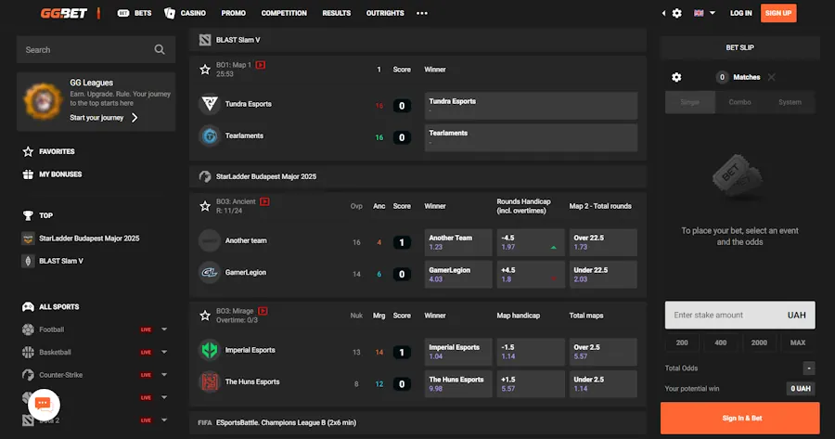Viewport: 835px width, 439px height.
Task: Open the PROMO menu
Action: pyautogui.click(x=233, y=13)
